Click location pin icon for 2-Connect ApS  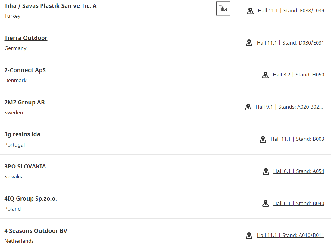tap(265, 75)
